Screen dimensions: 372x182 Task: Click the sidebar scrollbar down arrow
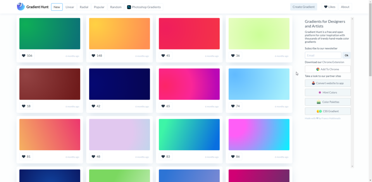point(352,167)
